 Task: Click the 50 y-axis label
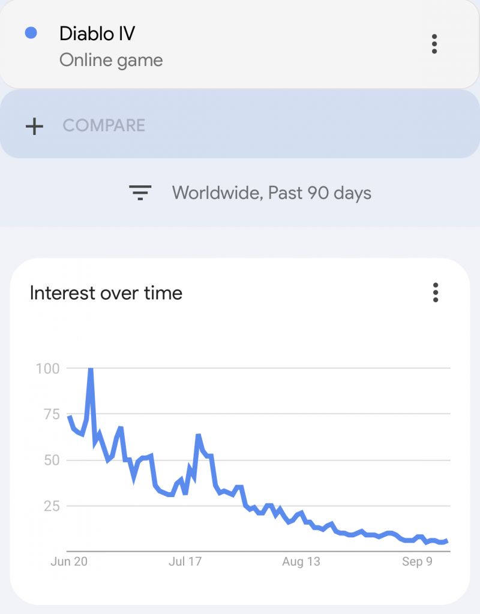51,460
